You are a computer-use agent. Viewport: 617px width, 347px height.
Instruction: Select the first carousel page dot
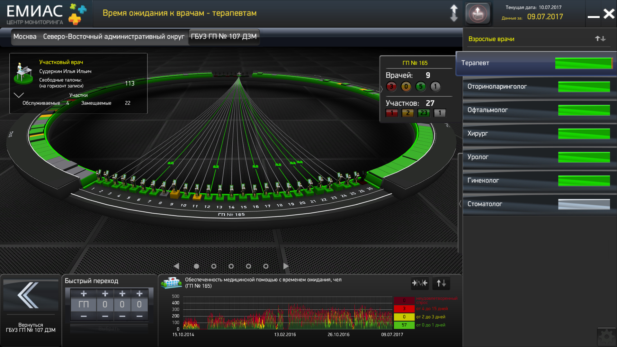pos(196,266)
